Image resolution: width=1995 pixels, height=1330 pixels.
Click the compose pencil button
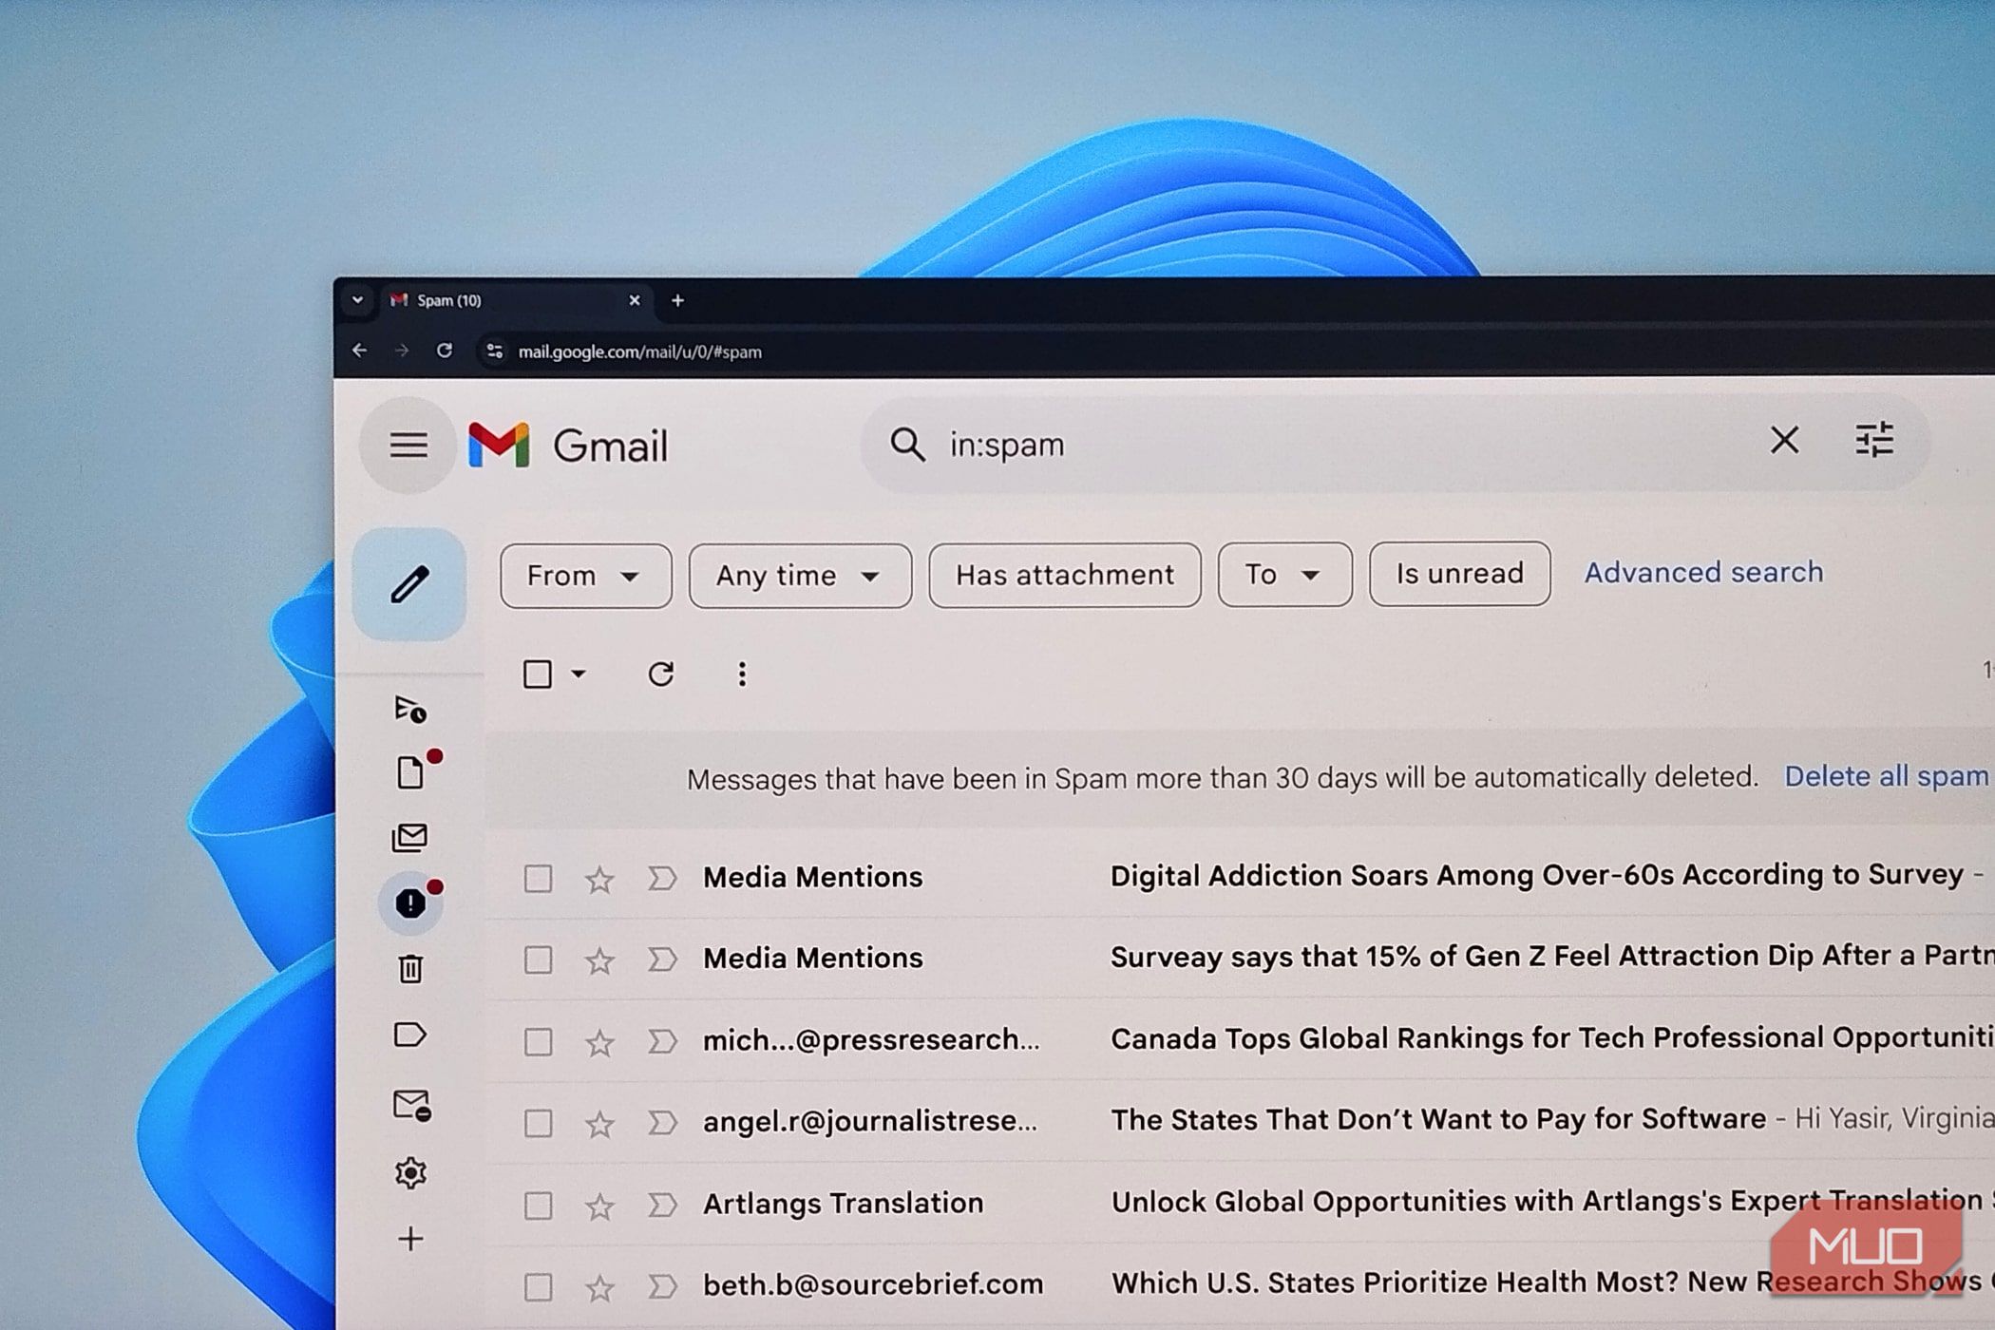click(x=409, y=583)
